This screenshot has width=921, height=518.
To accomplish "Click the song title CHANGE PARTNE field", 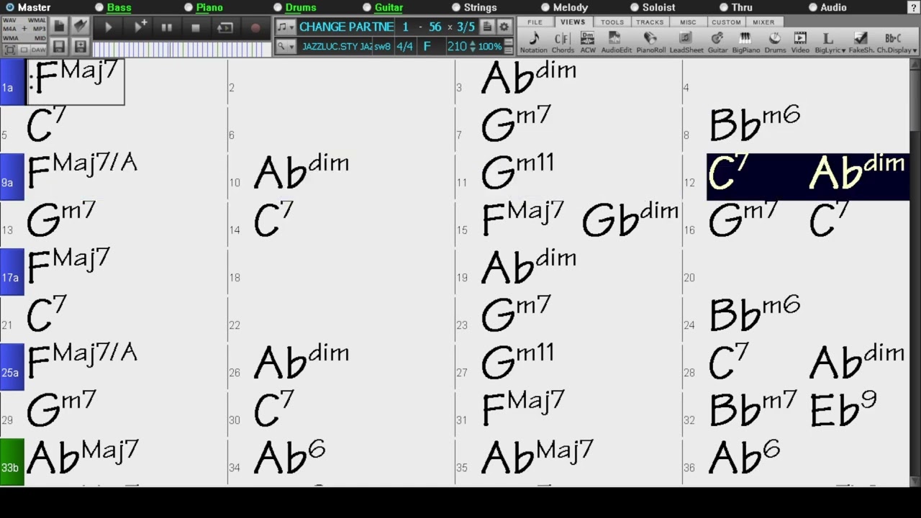I will tap(346, 27).
